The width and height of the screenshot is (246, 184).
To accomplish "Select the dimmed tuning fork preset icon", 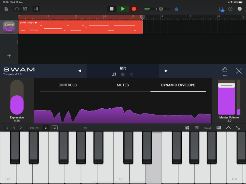I will 131,74.
